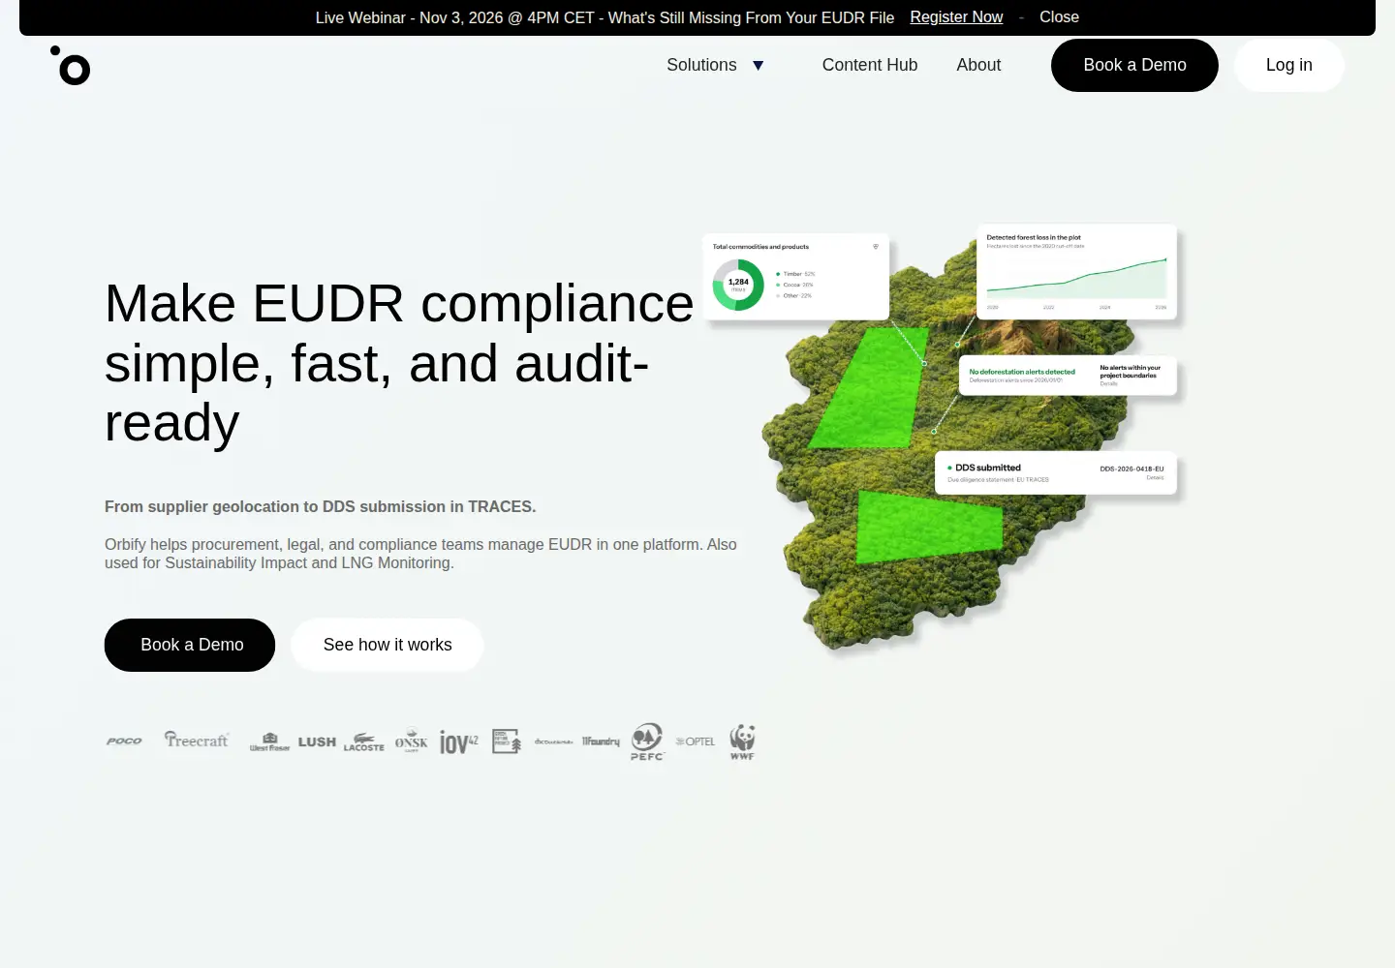Click the Log in button
This screenshot has width=1395, height=968.
pos(1289,65)
